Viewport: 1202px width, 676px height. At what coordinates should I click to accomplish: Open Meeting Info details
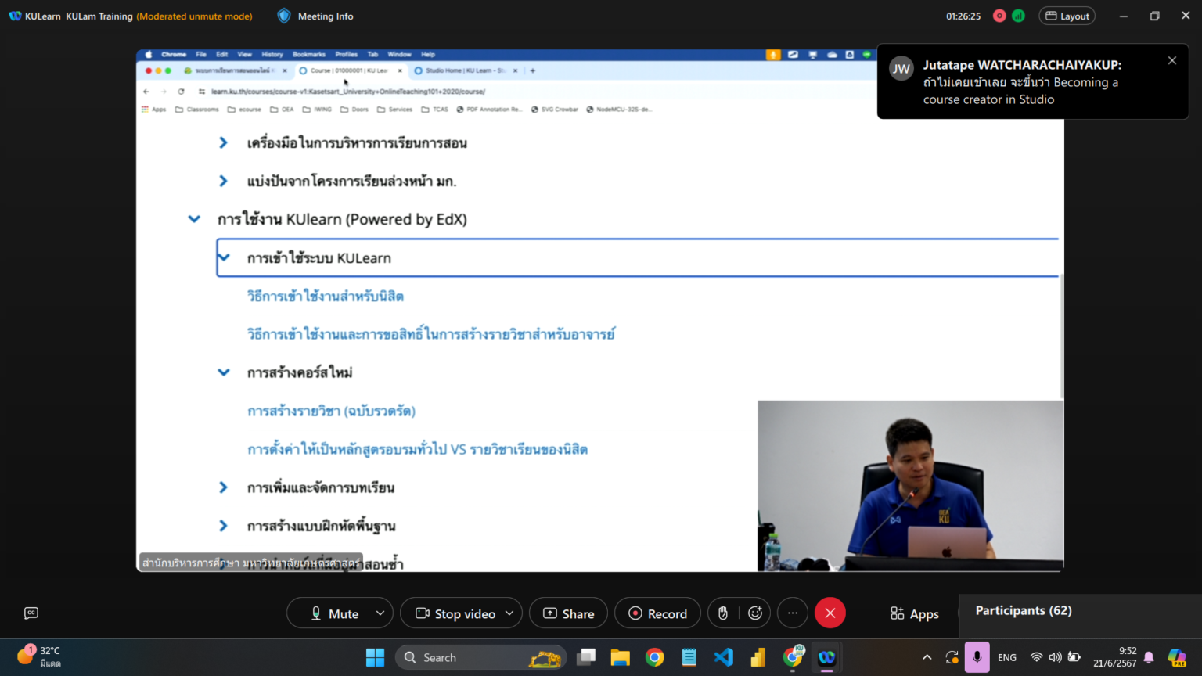tap(315, 16)
